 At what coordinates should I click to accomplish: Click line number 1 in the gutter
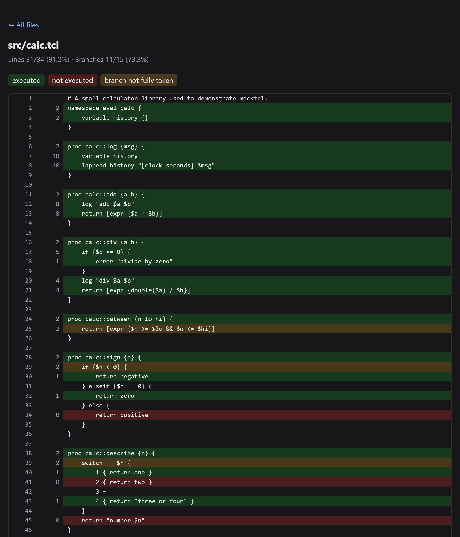click(30, 98)
